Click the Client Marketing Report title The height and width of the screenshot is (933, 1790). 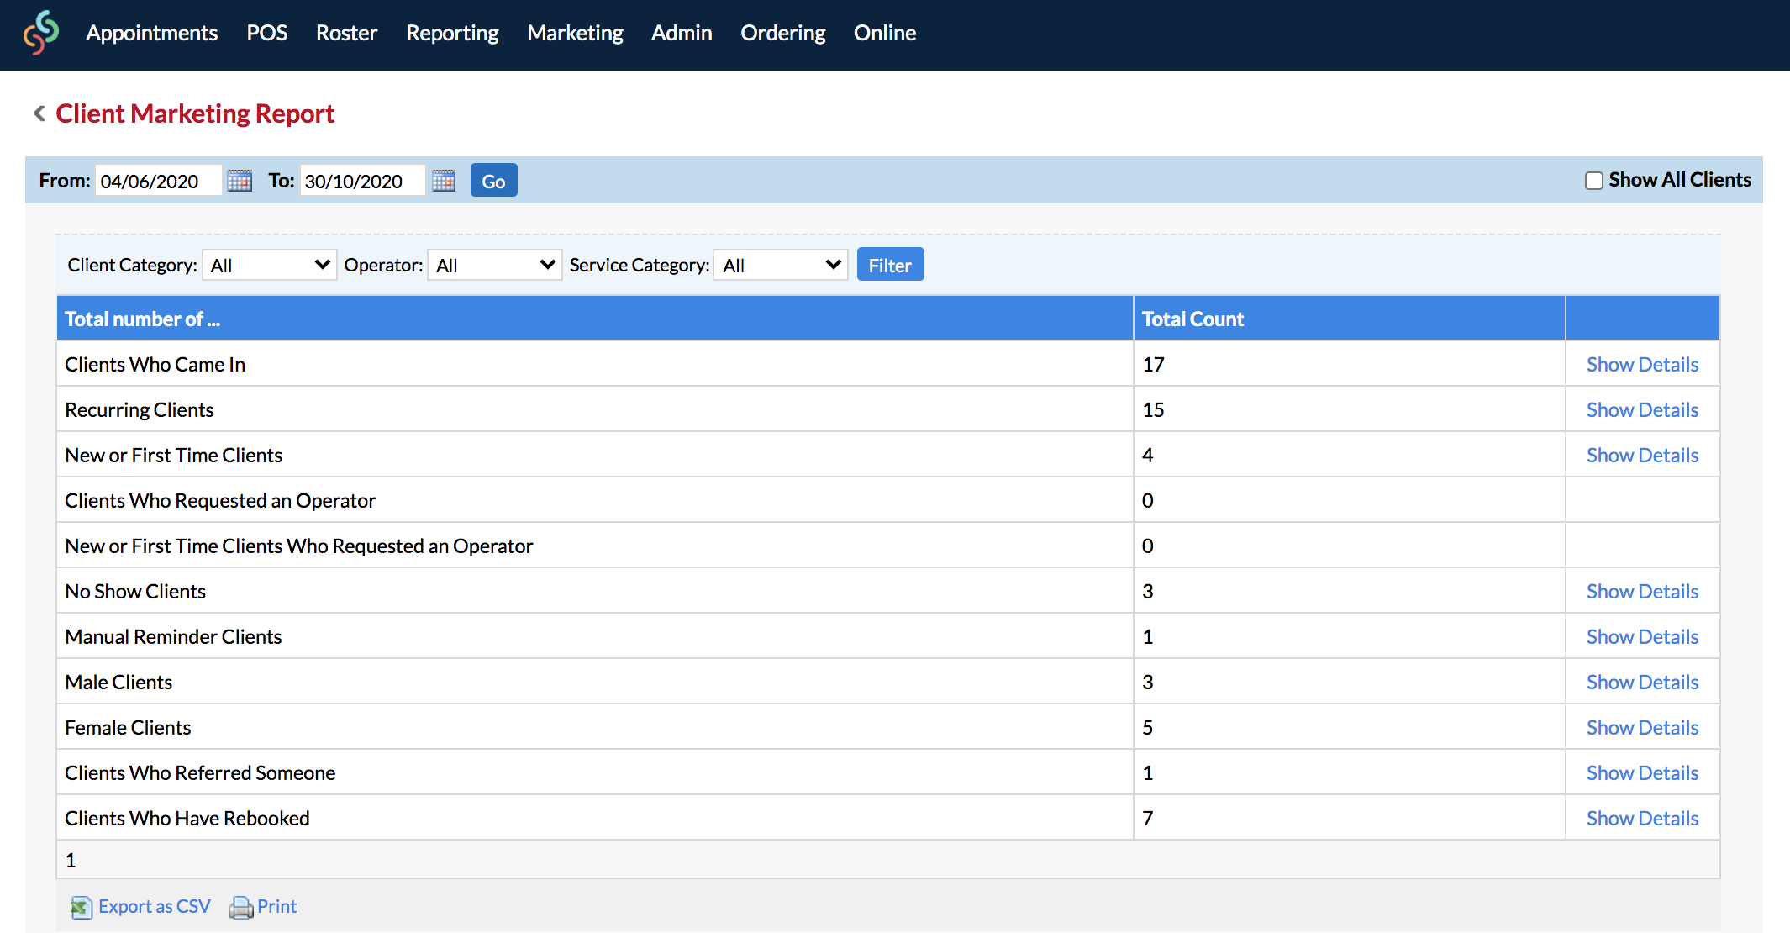[x=195, y=113]
